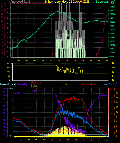The height and width of the screenshot is (143, 120).
Task: Click "76" on the purple humidity axis
Action: pyautogui.click(x=4, y=131)
